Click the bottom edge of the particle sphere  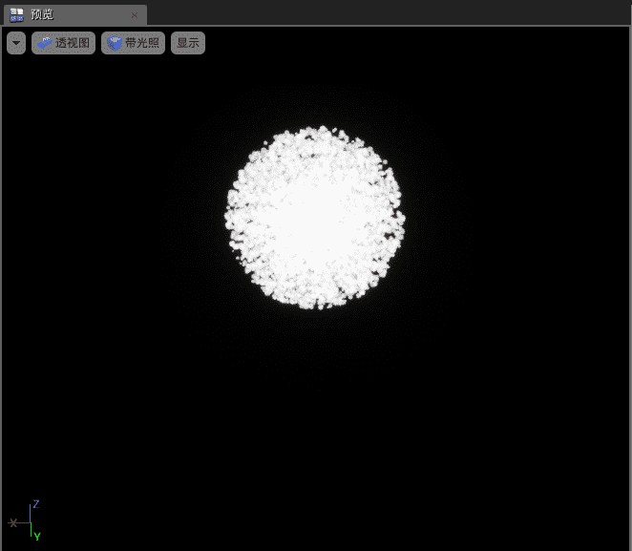[315, 307]
